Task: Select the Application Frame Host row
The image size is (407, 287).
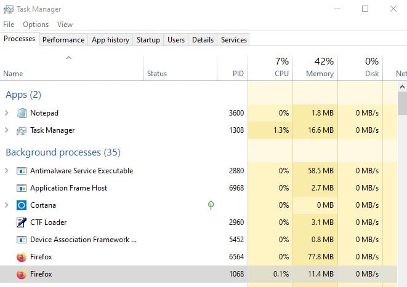Action: click(198, 188)
